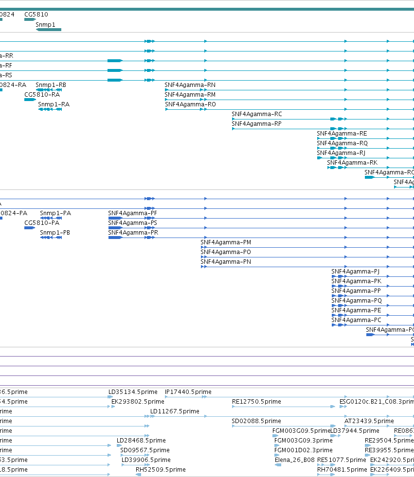Choose EST RH70481.5prime
The width and height of the screenshot is (414, 477).
[x=342, y=470]
